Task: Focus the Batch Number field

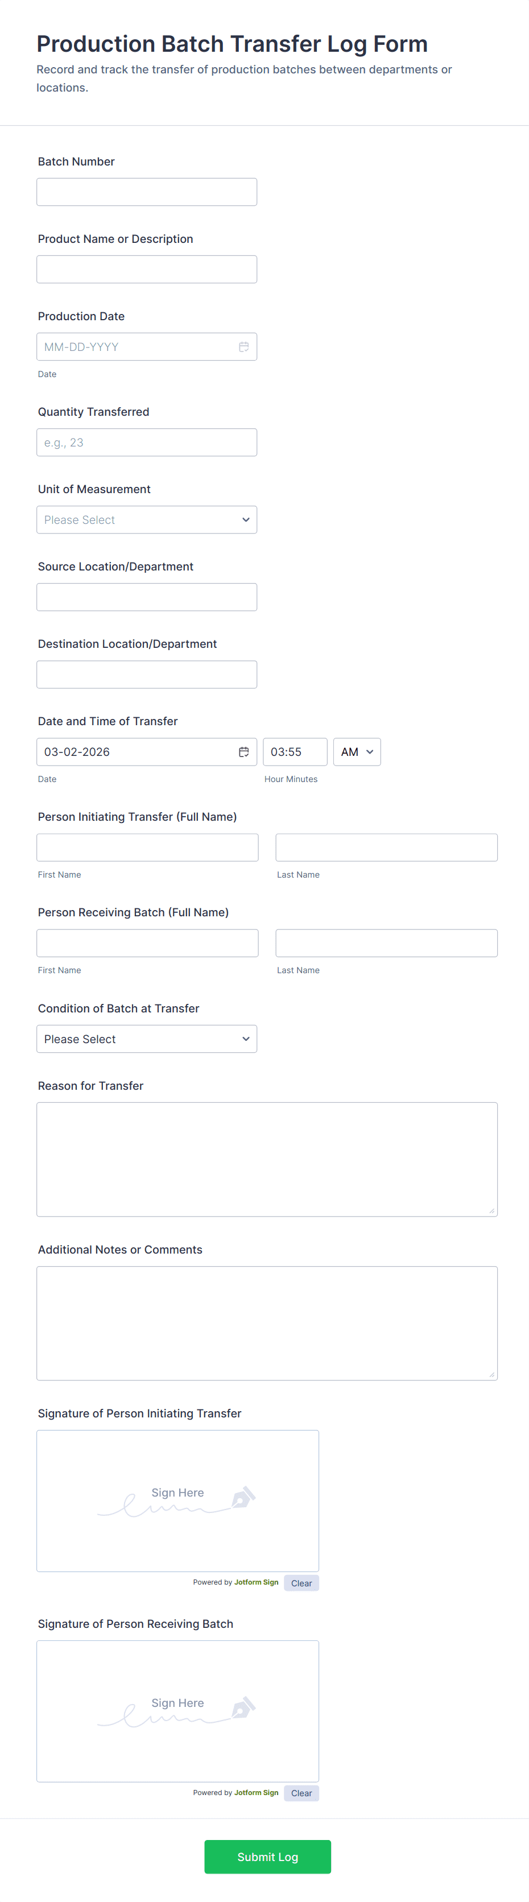Action: coord(147,192)
